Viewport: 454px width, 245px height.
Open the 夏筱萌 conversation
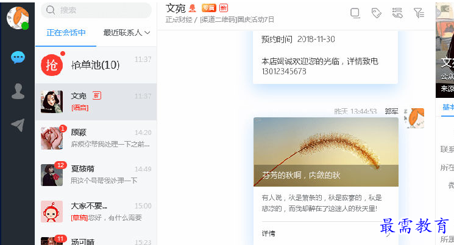96,175
